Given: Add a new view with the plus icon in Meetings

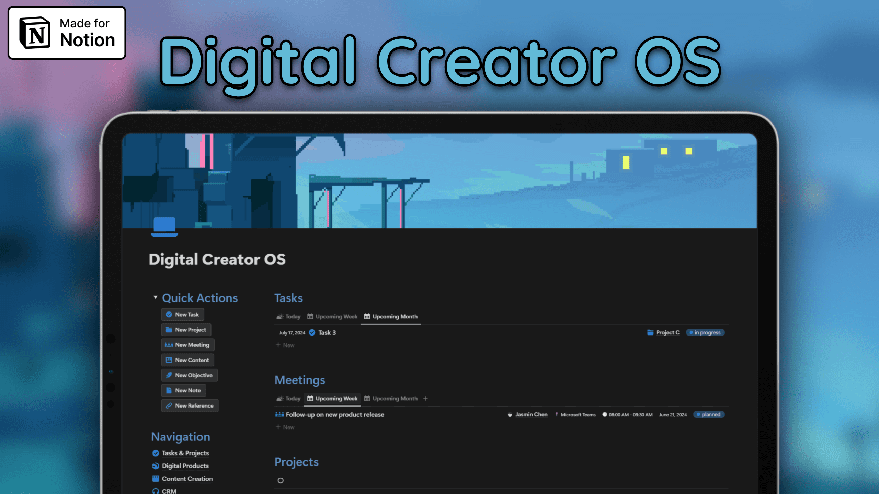Looking at the screenshot, I should coord(425,398).
